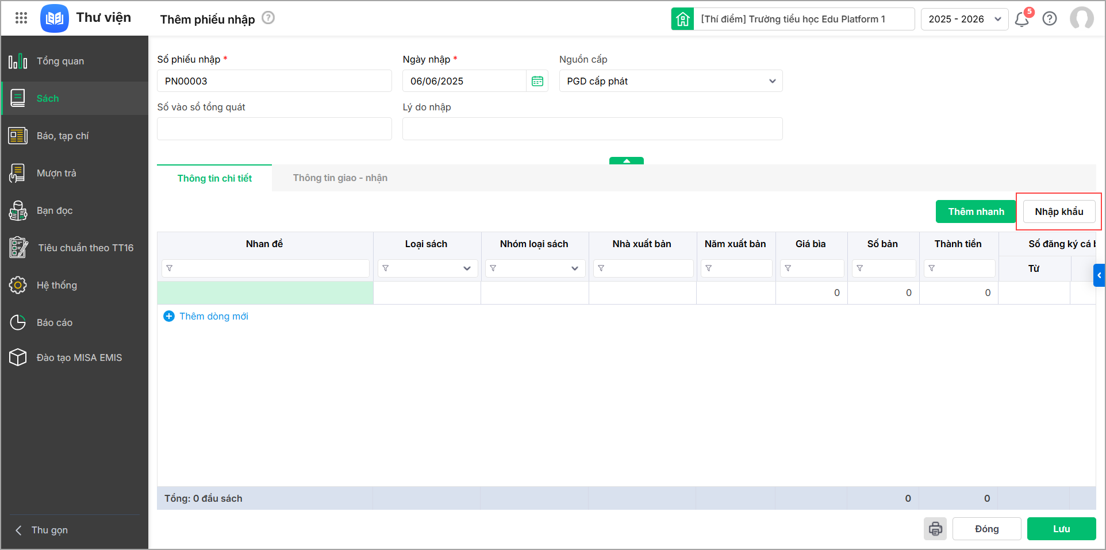The height and width of the screenshot is (550, 1106).
Task: Click the Nhan đề filter input
Action: tap(266, 268)
